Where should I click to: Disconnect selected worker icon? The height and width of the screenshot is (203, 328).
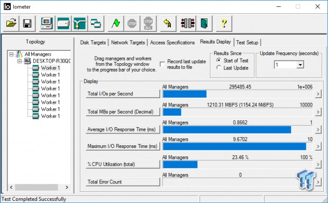point(188,23)
